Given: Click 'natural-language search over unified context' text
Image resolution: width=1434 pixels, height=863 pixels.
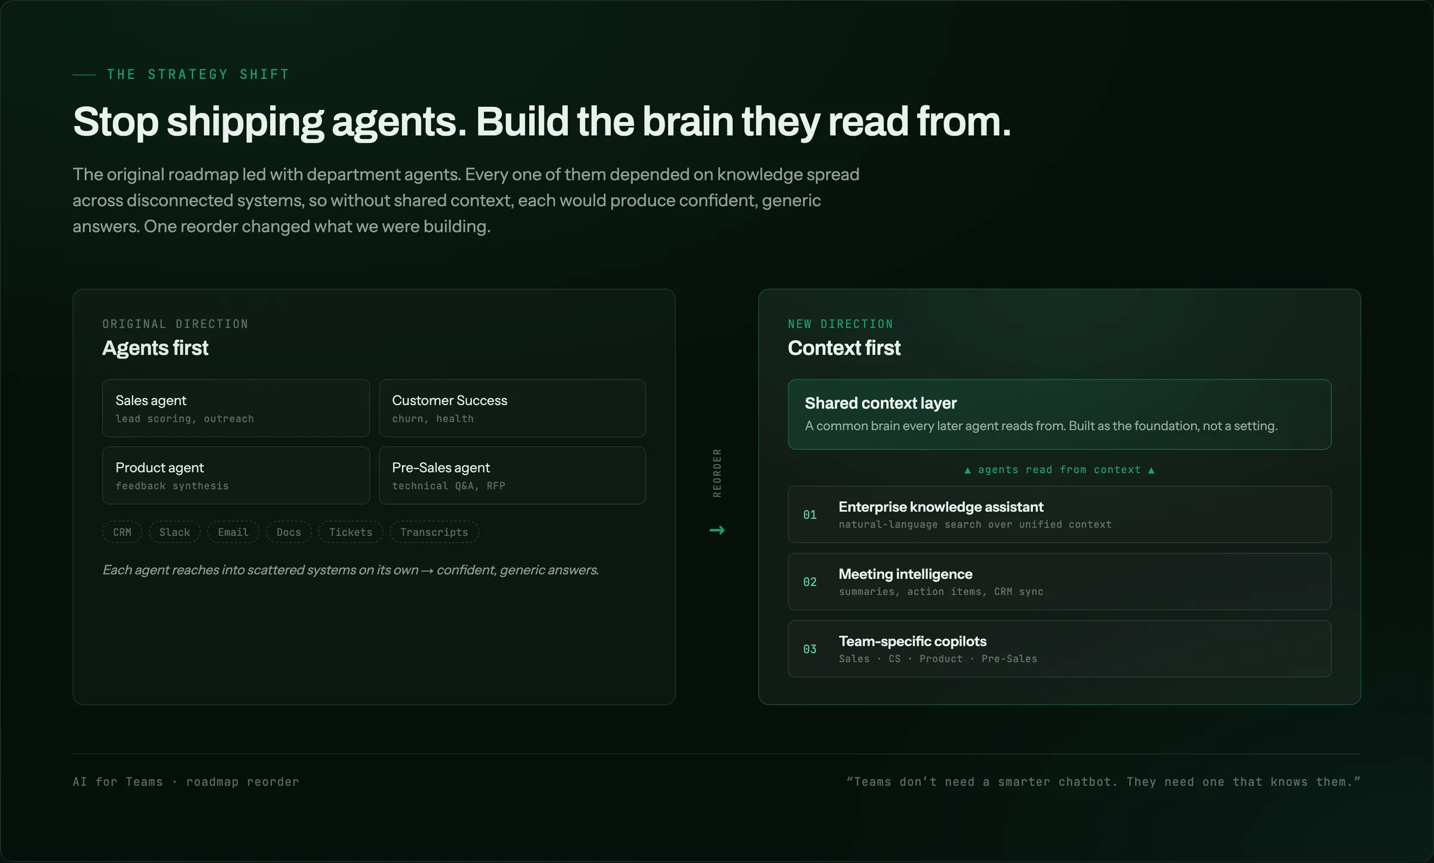Looking at the screenshot, I should (975, 524).
